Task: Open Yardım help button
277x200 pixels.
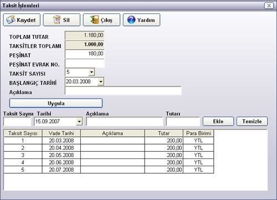Action: click(141, 20)
